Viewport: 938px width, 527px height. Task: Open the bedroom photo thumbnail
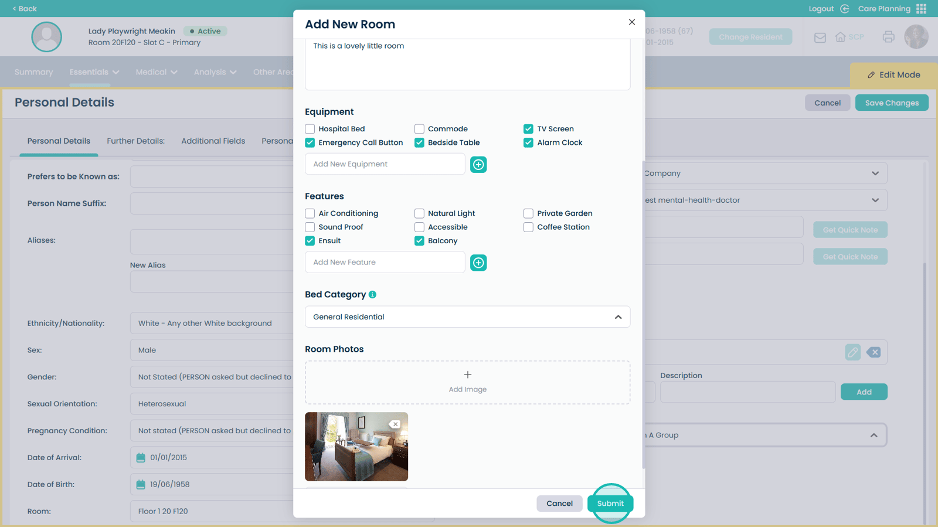point(356,447)
